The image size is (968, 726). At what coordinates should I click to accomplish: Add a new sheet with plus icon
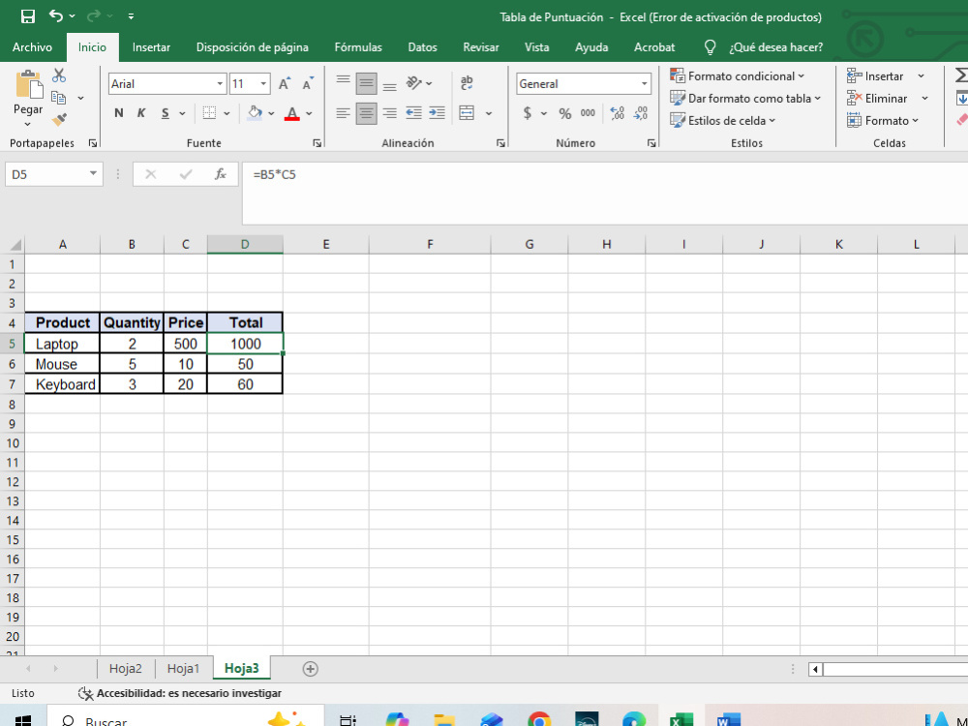click(x=311, y=669)
